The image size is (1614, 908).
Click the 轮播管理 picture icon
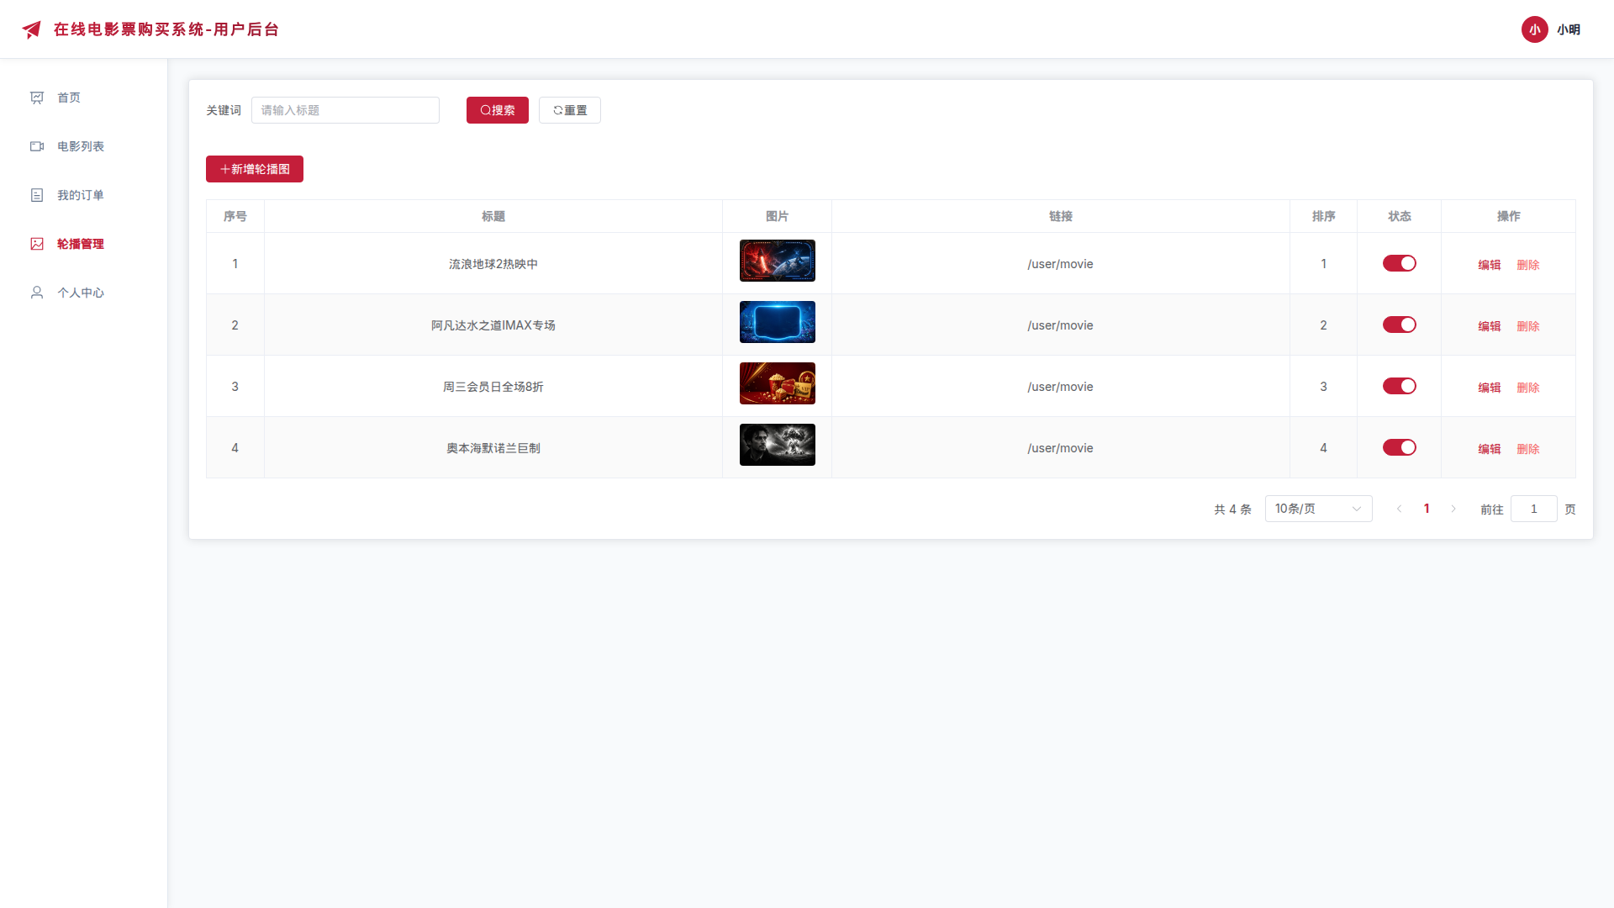[37, 244]
